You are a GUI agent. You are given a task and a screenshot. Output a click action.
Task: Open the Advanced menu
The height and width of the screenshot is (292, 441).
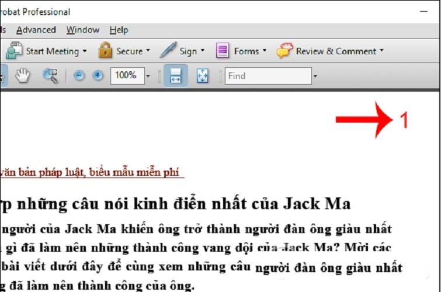(36, 30)
